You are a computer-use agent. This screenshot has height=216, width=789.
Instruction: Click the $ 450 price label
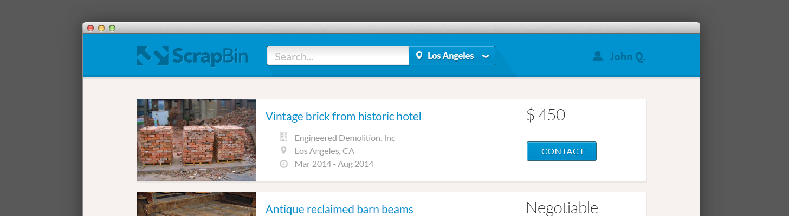click(546, 115)
